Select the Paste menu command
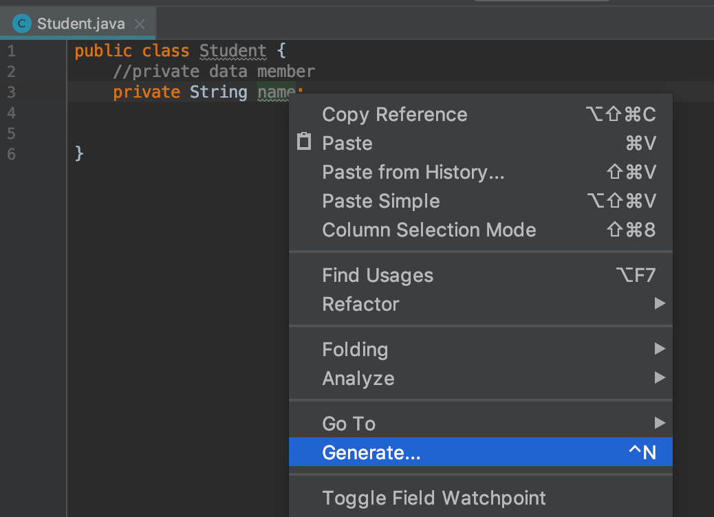714x517 pixels. pos(347,143)
